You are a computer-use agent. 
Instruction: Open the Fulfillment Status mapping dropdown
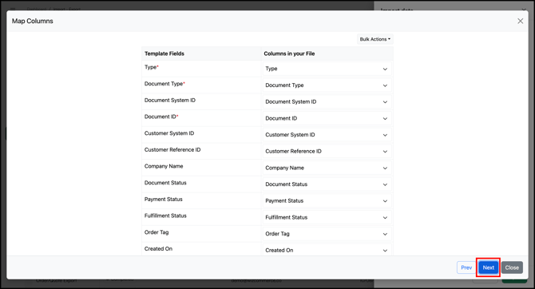327,217
